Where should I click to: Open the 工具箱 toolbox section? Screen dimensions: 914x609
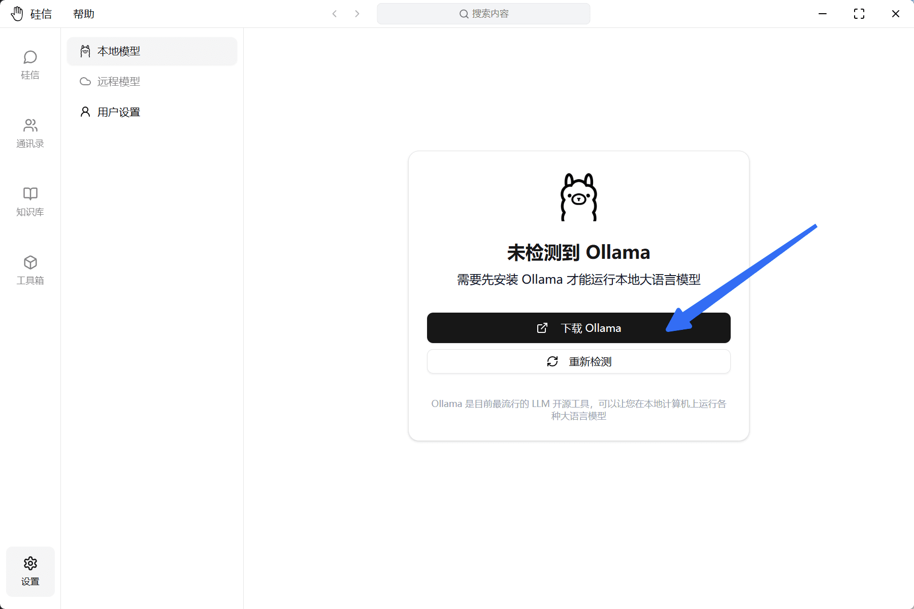[30, 270]
